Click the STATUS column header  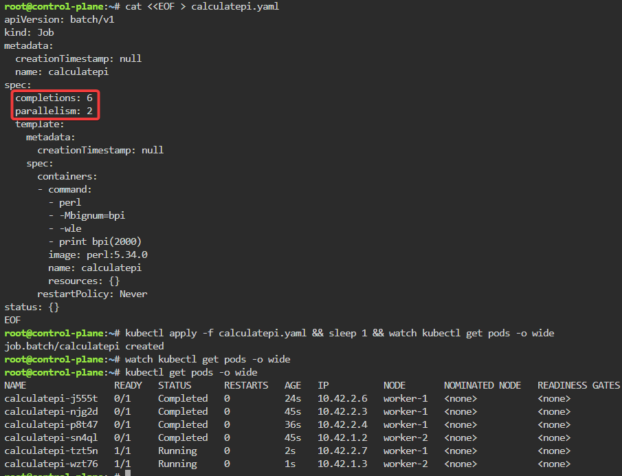pos(175,386)
